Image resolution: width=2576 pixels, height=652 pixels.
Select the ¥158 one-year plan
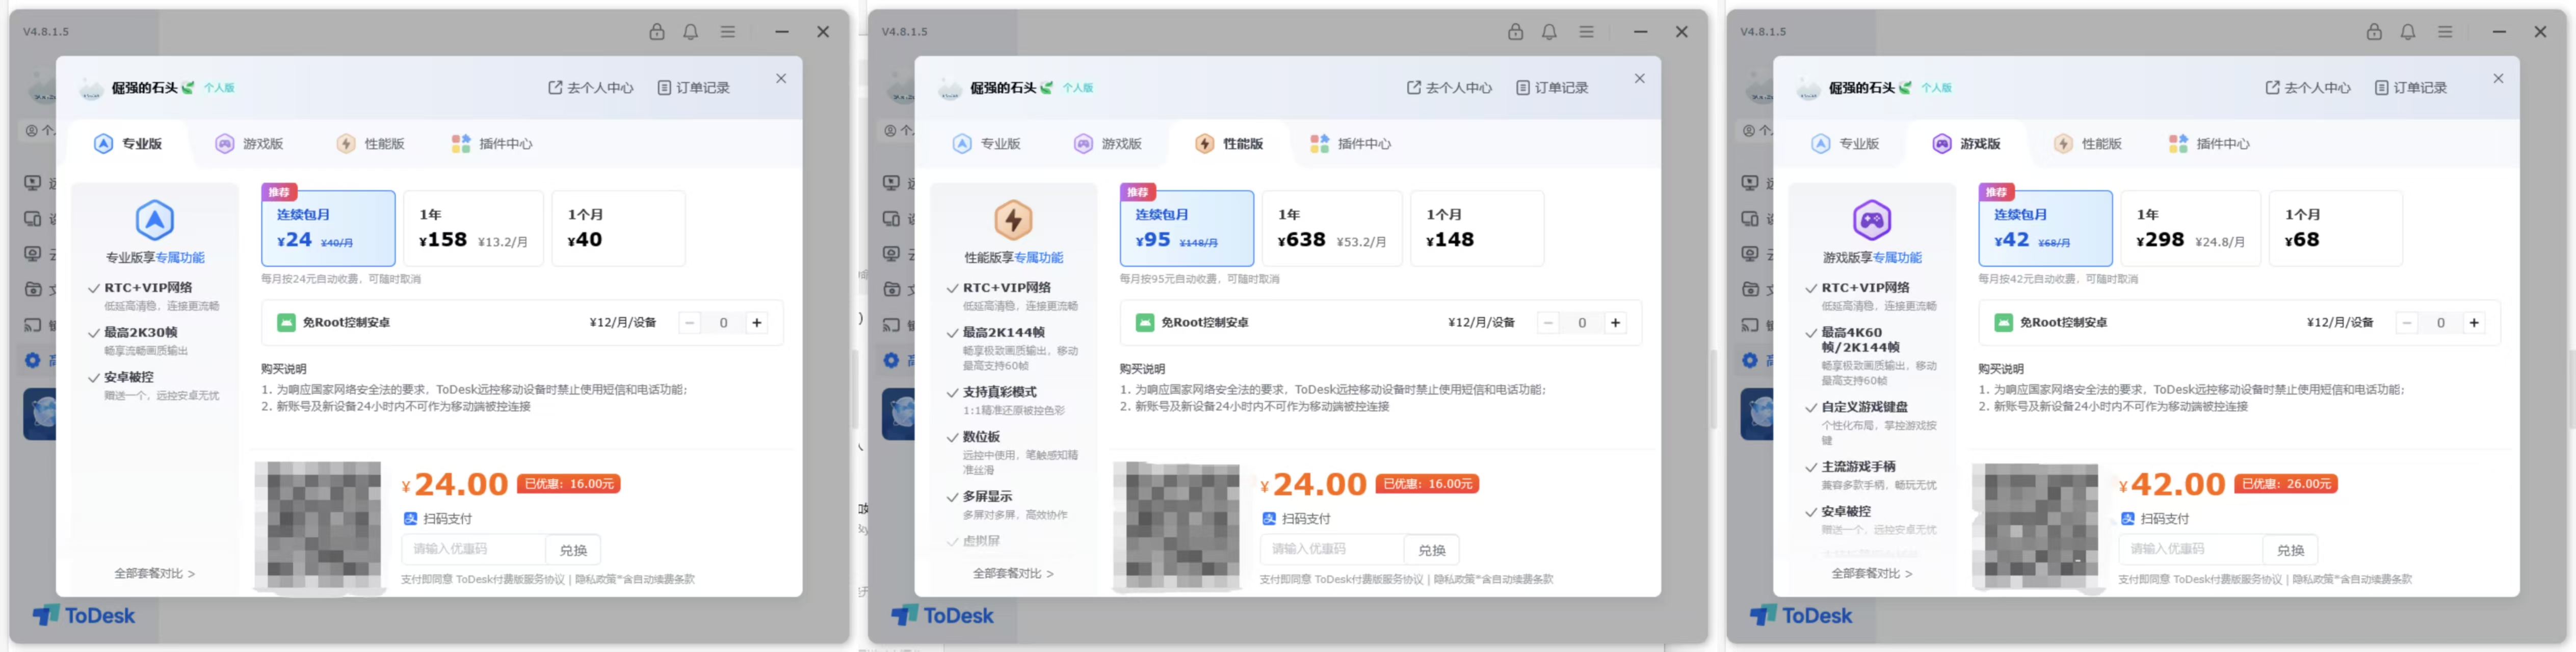[473, 229]
